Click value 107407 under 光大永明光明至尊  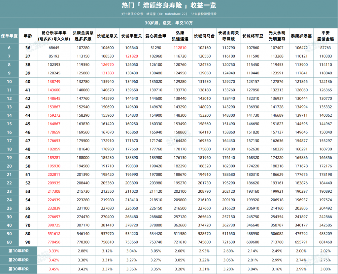click(x=277, y=48)
